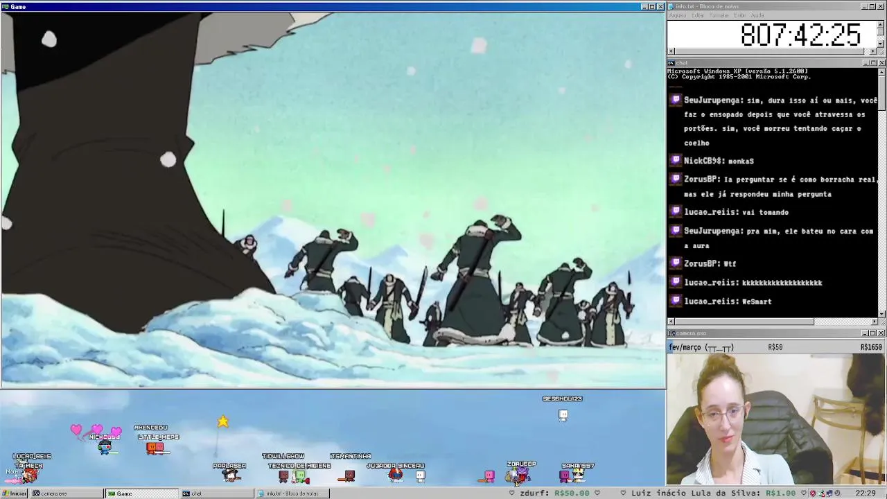
Task: Click the chat window scrollbar up arrow
Action: point(881,71)
